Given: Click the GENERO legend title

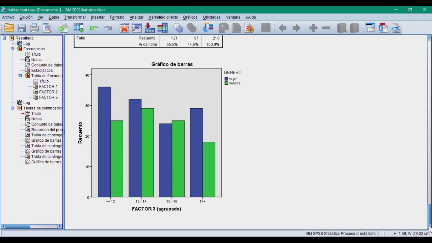Looking at the screenshot, I should coord(233,73).
